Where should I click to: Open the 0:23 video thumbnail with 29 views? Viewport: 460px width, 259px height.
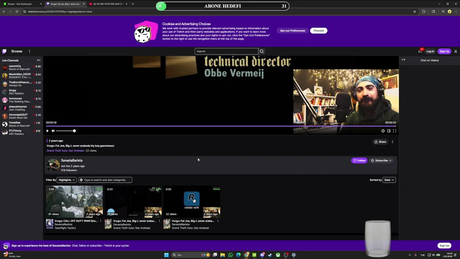tap(133, 201)
